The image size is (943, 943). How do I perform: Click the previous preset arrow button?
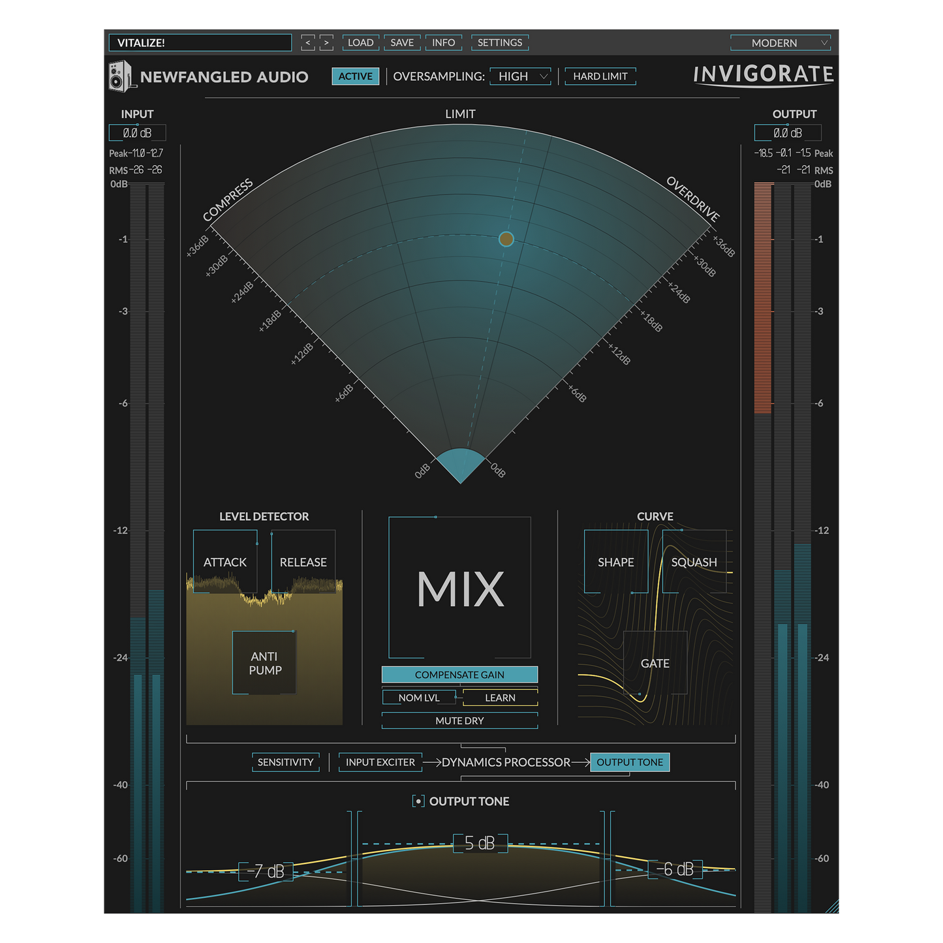coord(308,43)
